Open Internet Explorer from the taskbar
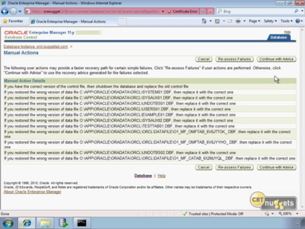305x229 pixels. tap(27, 223)
